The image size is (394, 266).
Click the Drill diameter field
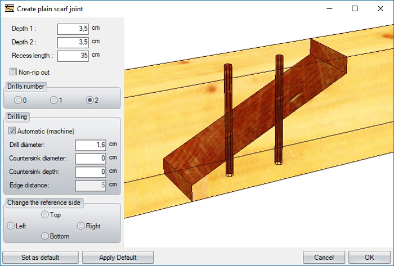point(91,145)
